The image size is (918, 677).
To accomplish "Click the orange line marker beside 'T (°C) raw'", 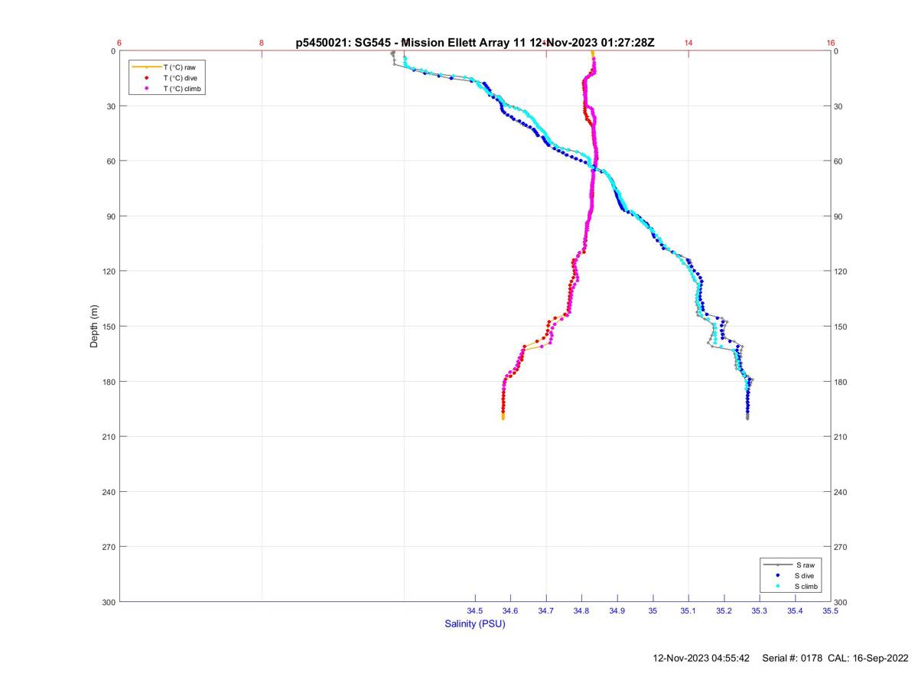I will point(146,67).
